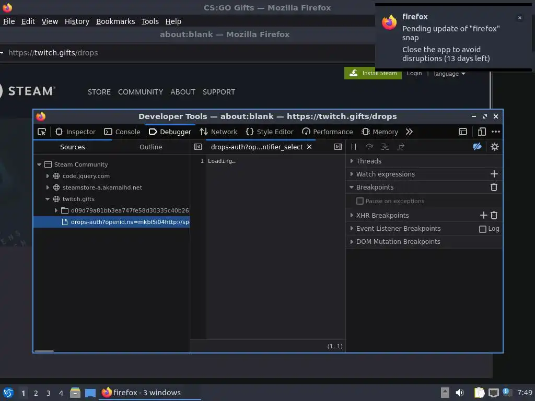The width and height of the screenshot is (535, 401).
Task: Open the Steam language dropdown
Action: click(449, 74)
